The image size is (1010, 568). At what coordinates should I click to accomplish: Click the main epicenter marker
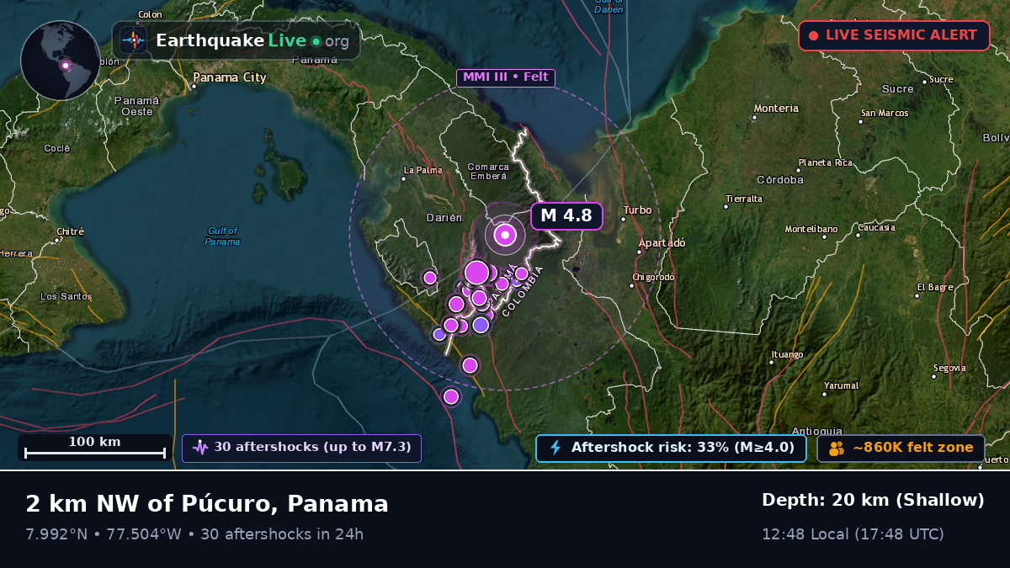[505, 236]
